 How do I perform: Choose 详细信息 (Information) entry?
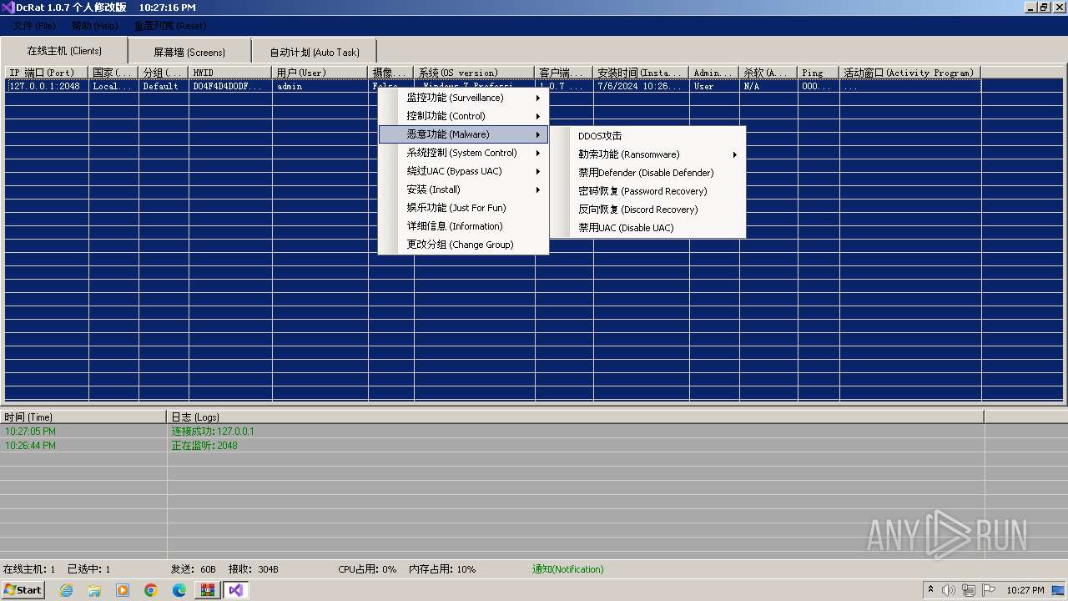(x=464, y=226)
